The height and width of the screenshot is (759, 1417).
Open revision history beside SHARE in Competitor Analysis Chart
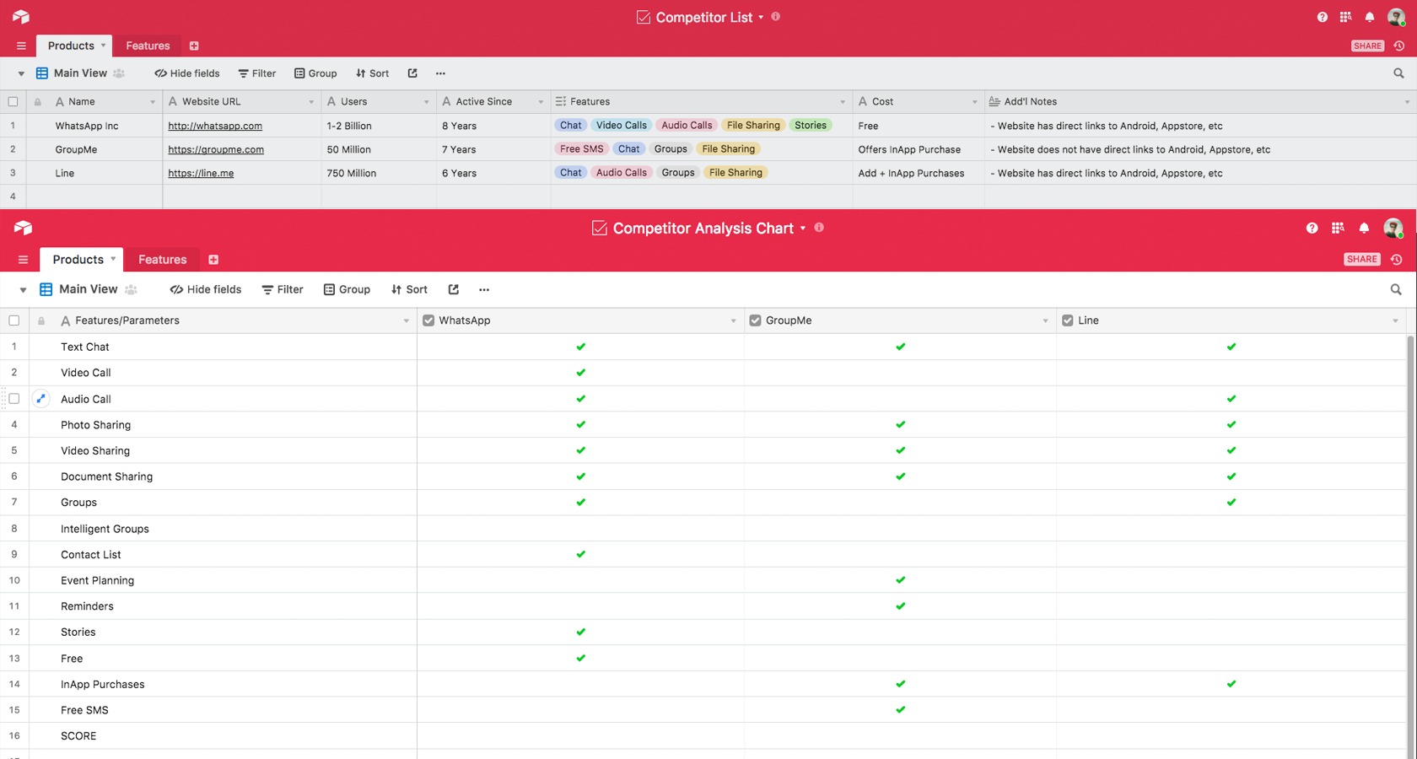click(x=1397, y=260)
